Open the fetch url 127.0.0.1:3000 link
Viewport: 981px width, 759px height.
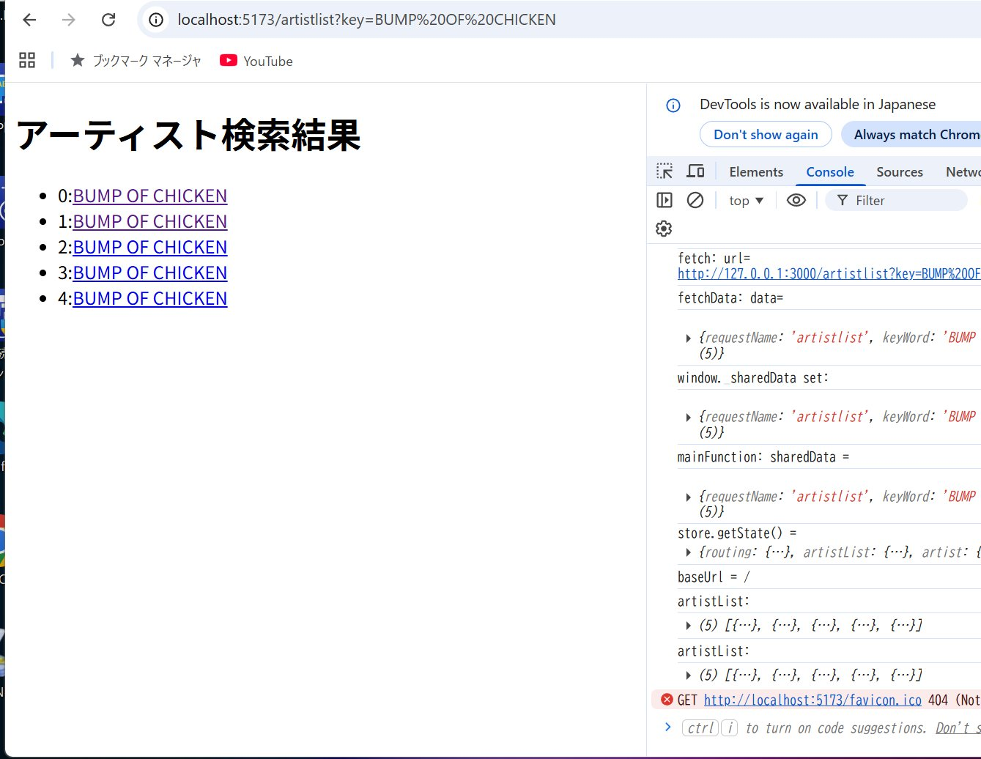[829, 274]
